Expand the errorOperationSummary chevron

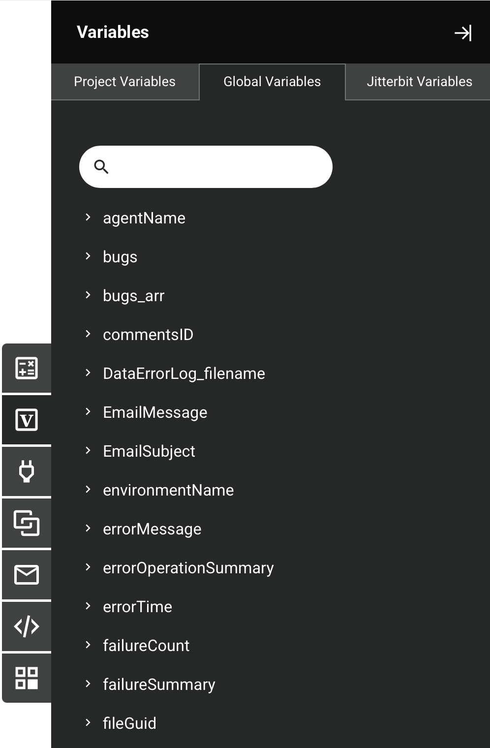[88, 567]
